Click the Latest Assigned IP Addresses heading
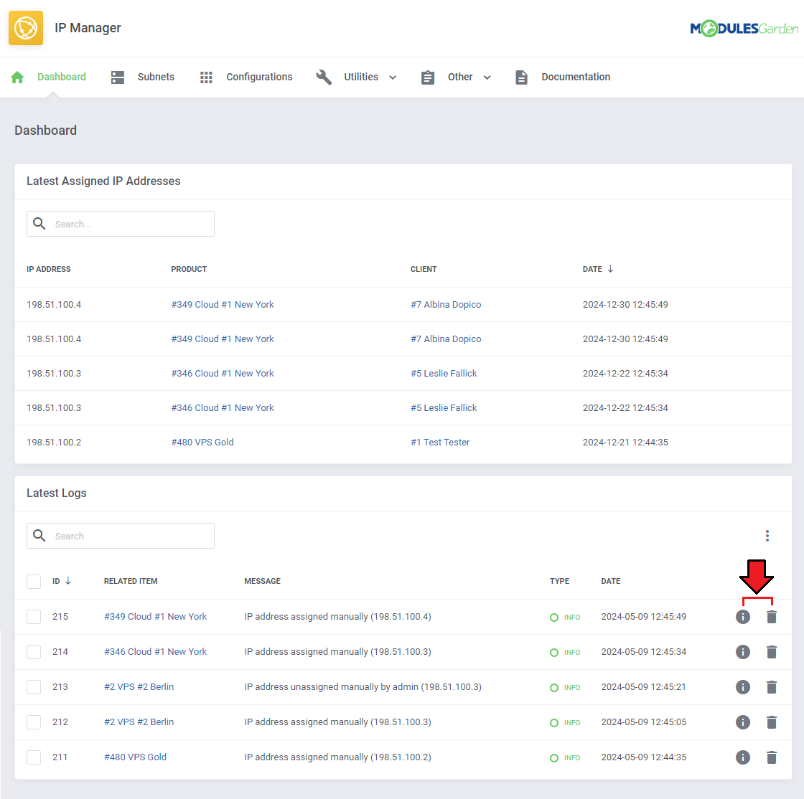This screenshot has width=804, height=799. tap(103, 181)
